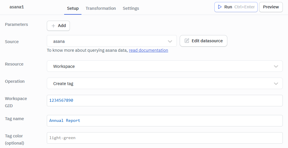Click the Source label

coord(12,42)
